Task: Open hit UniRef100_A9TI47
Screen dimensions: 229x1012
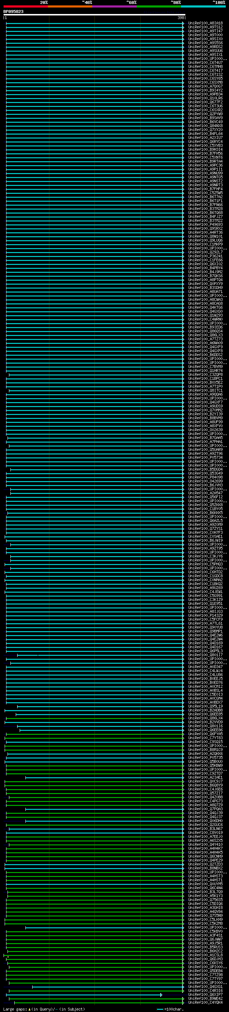Action: [x=205, y=31]
